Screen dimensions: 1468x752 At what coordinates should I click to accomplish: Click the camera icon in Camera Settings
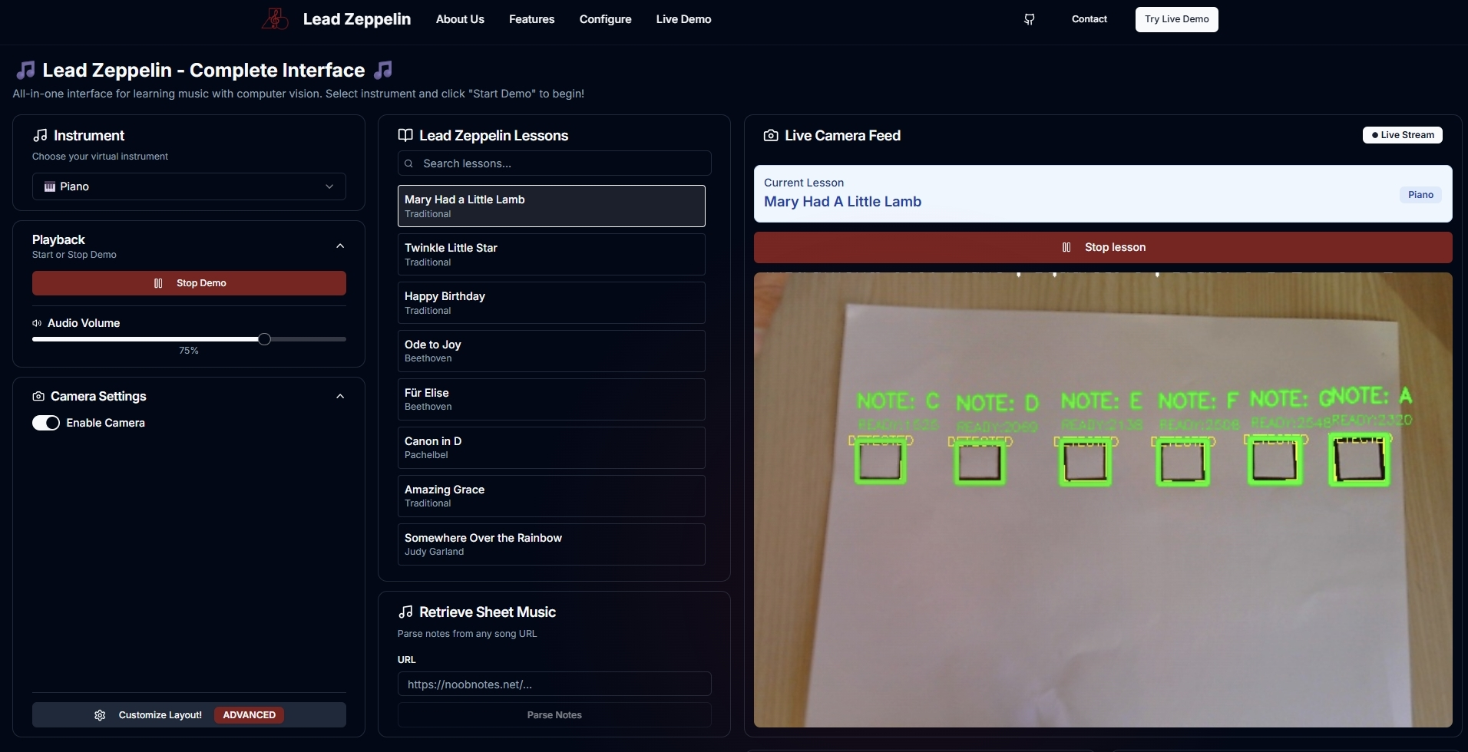click(x=38, y=396)
